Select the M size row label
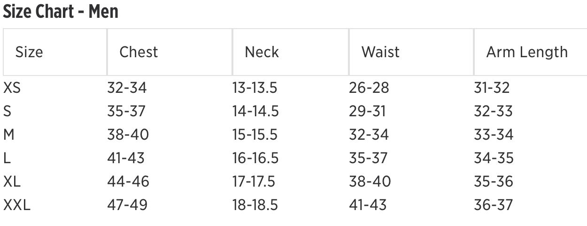The width and height of the screenshot is (587, 226). [x=9, y=135]
